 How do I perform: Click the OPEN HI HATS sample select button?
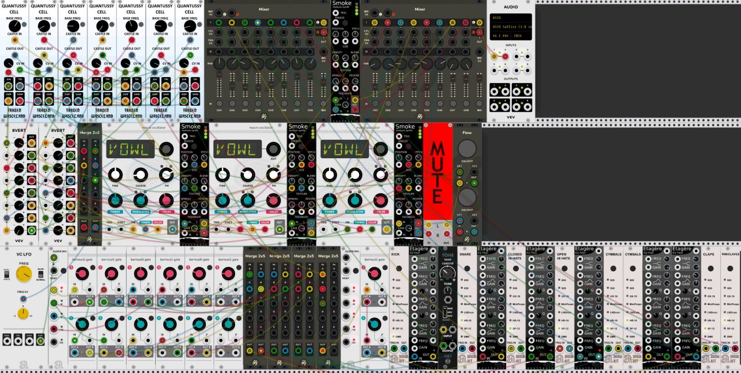(565, 268)
